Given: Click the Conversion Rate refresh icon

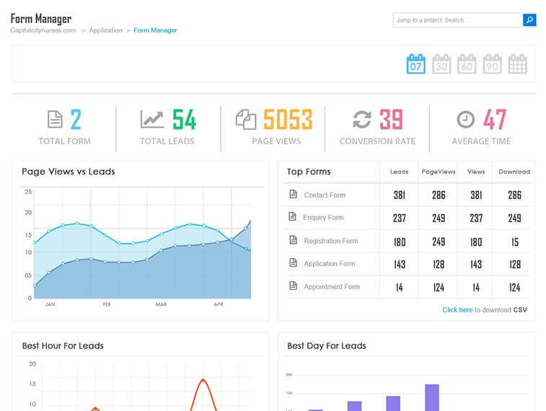Looking at the screenshot, I should click(x=361, y=119).
